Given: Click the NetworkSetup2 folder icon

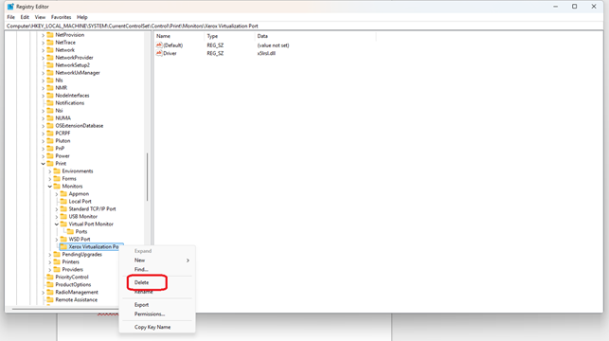Looking at the screenshot, I should point(50,64).
